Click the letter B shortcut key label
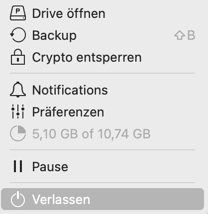Screen dimensions: 208x214 tap(191, 35)
